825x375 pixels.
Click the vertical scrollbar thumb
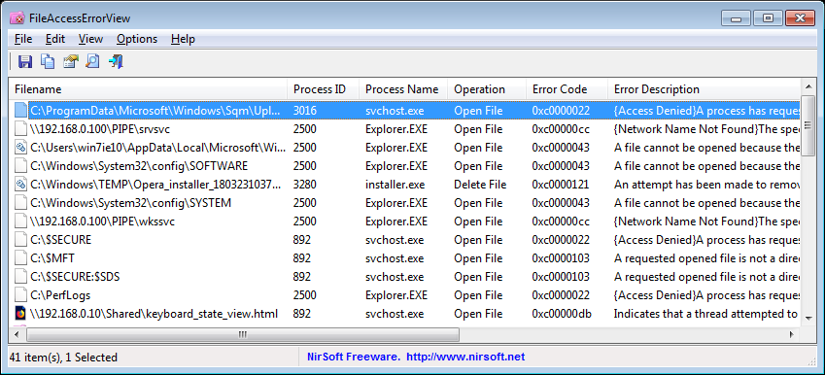pos(808,125)
